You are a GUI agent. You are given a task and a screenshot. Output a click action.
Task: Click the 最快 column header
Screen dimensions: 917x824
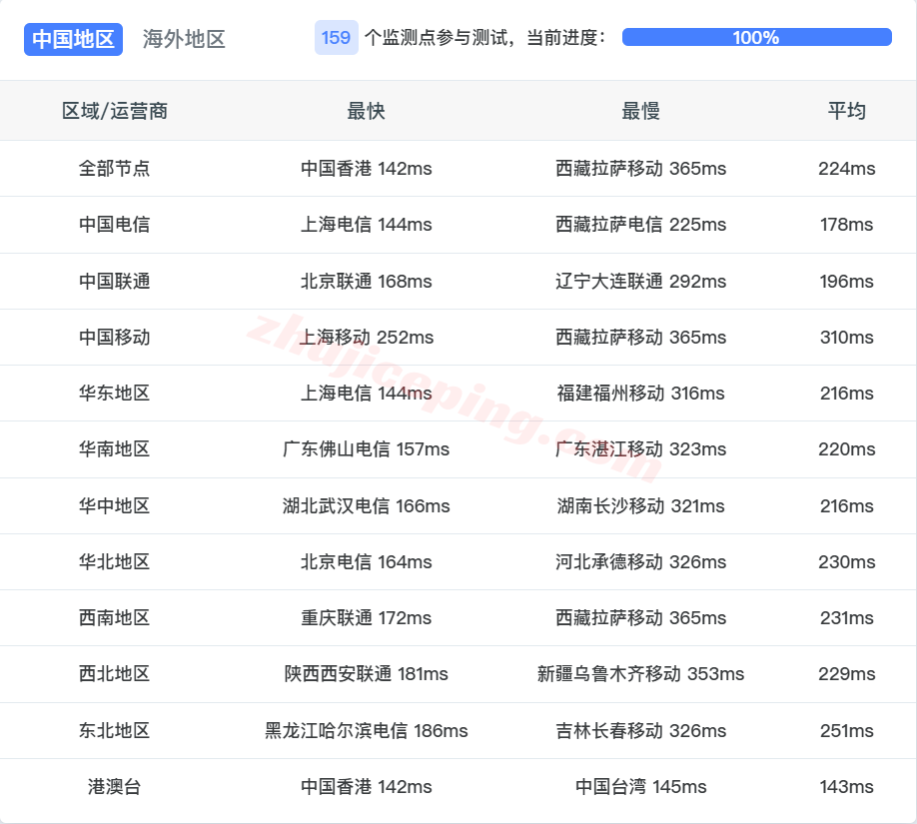367,111
